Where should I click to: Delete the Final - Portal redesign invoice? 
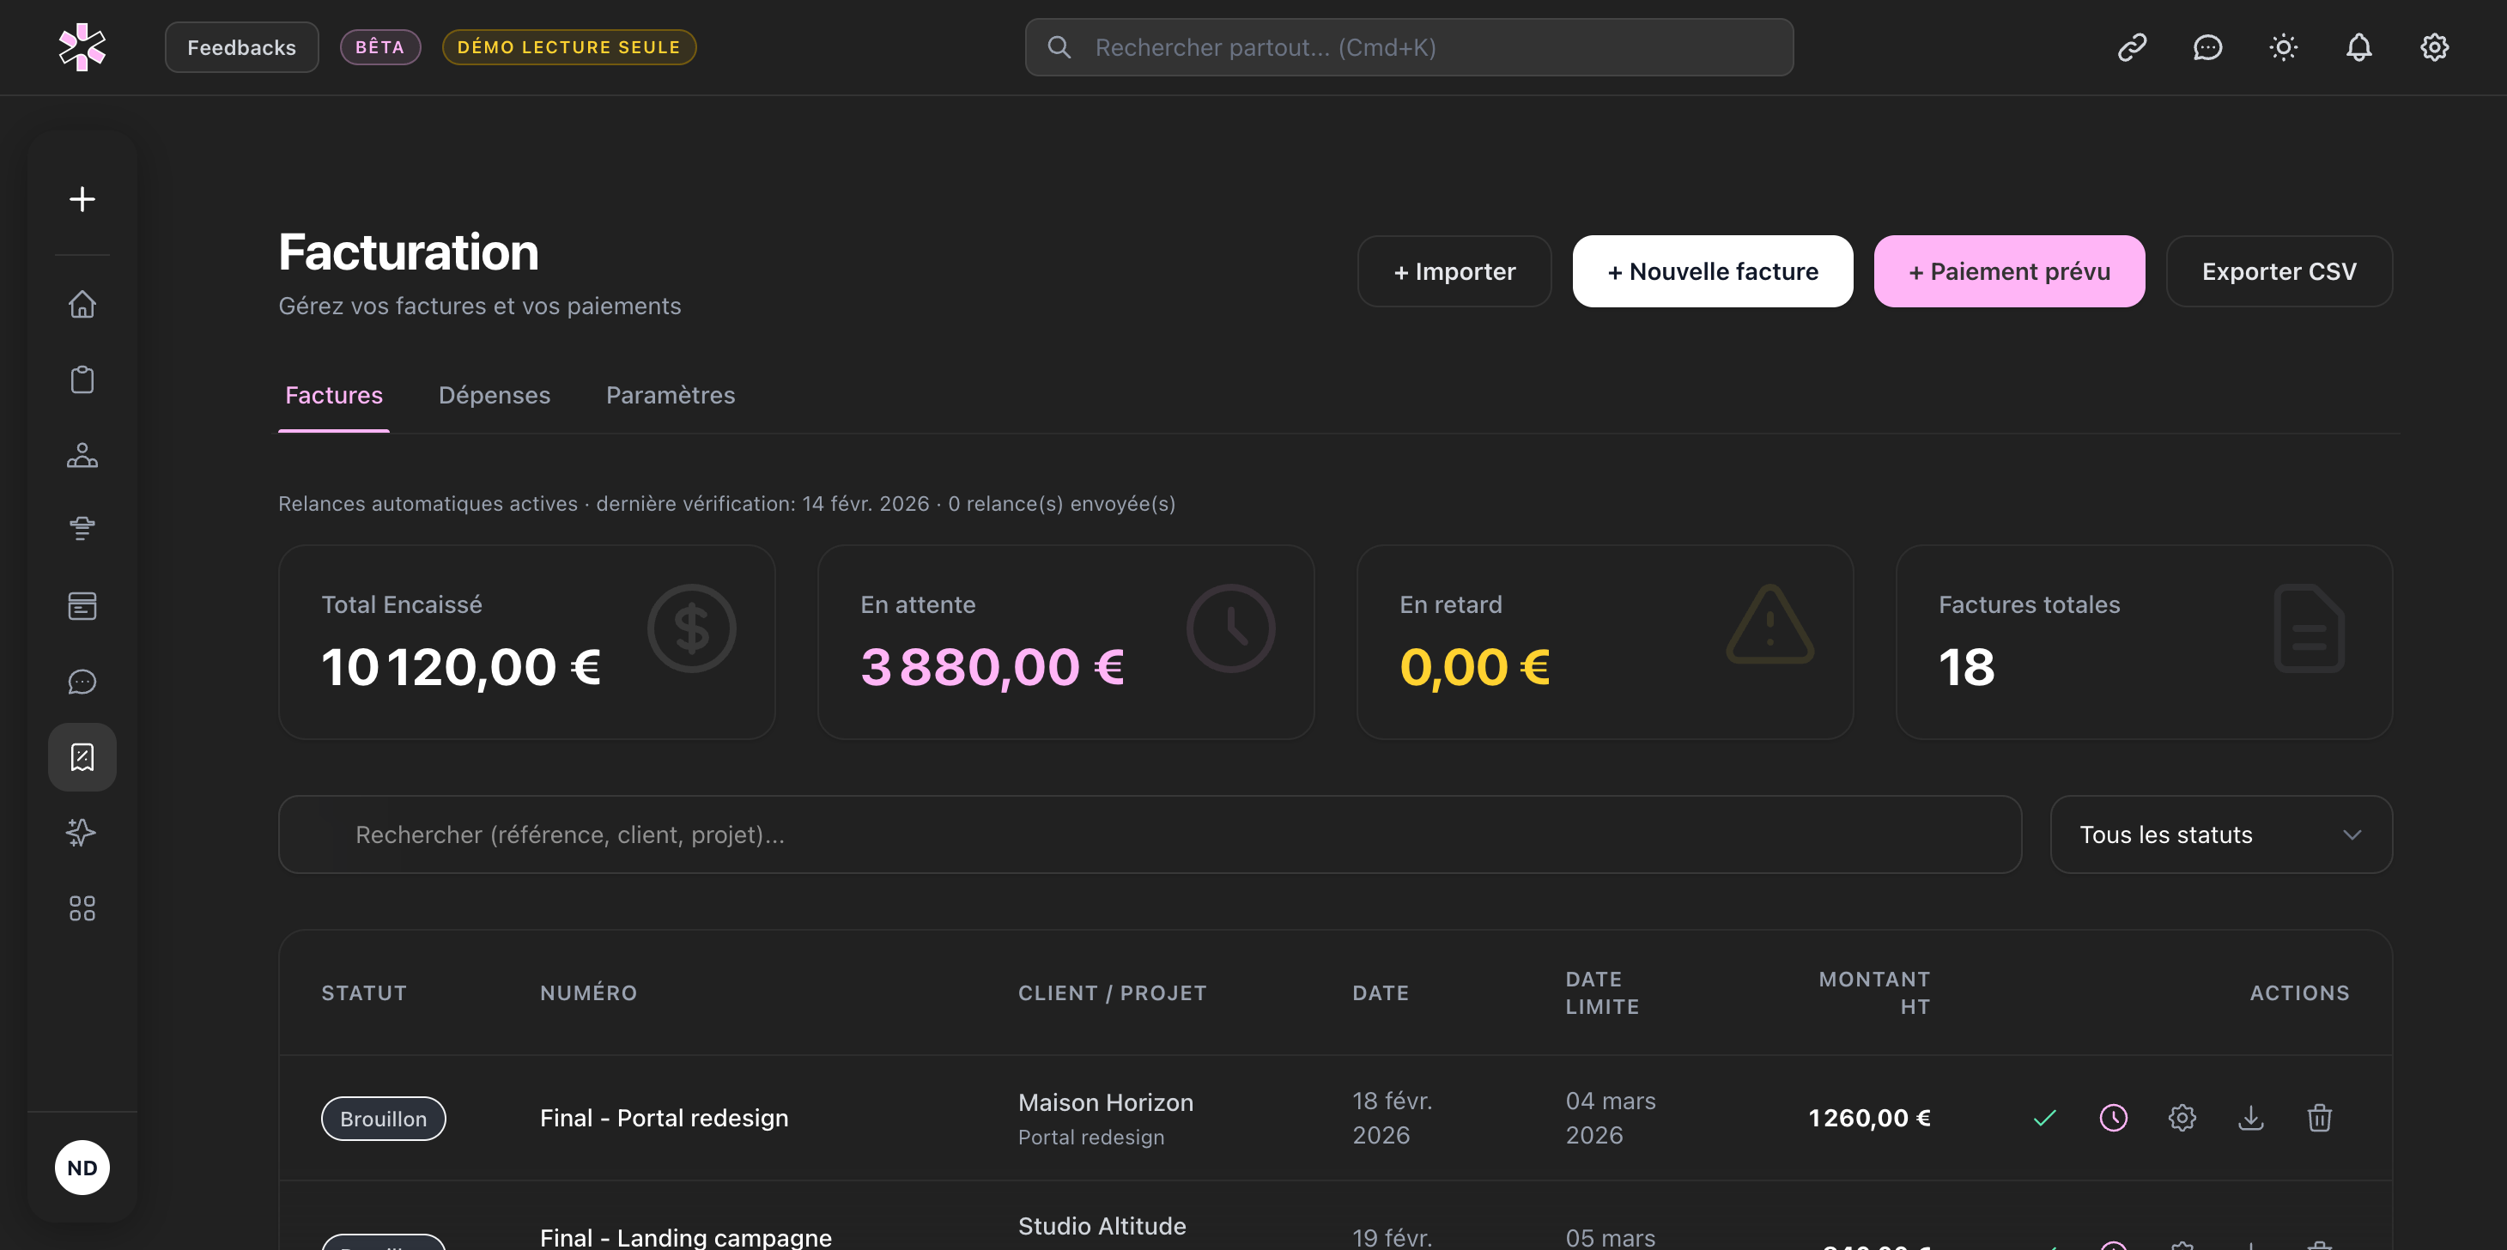coord(2319,1118)
